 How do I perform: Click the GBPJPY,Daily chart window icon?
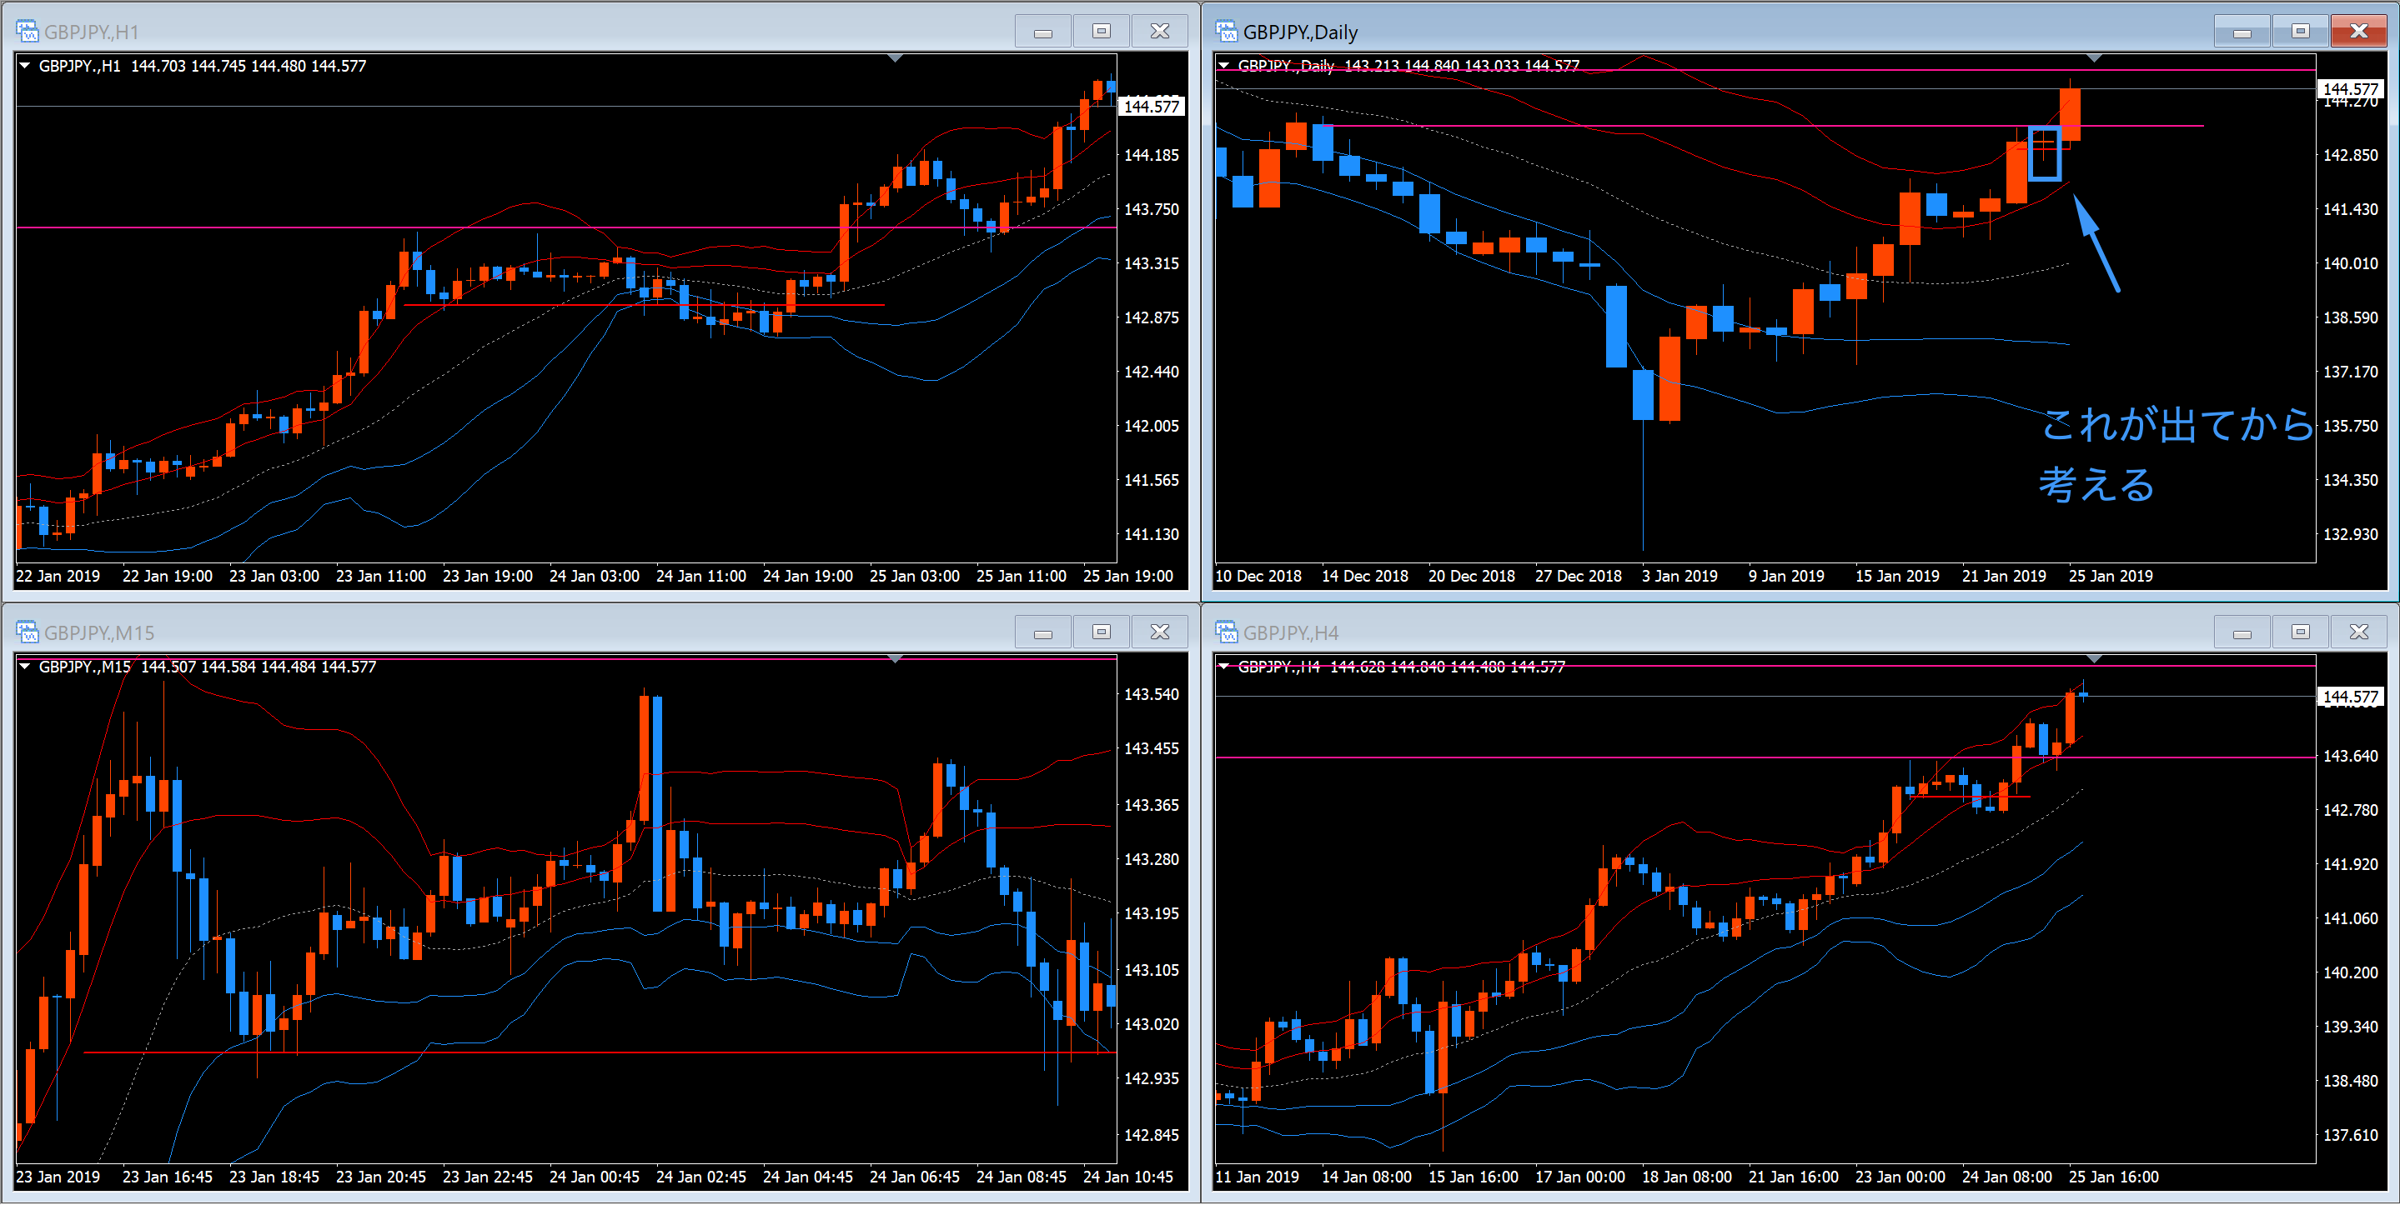tap(1226, 32)
